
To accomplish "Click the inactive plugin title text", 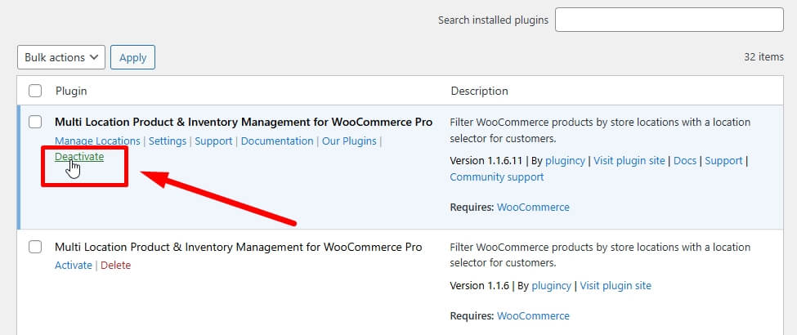I will 239,247.
